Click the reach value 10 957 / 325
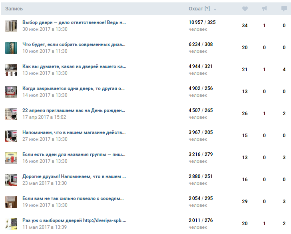The image size is (291, 234). click(202, 22)
